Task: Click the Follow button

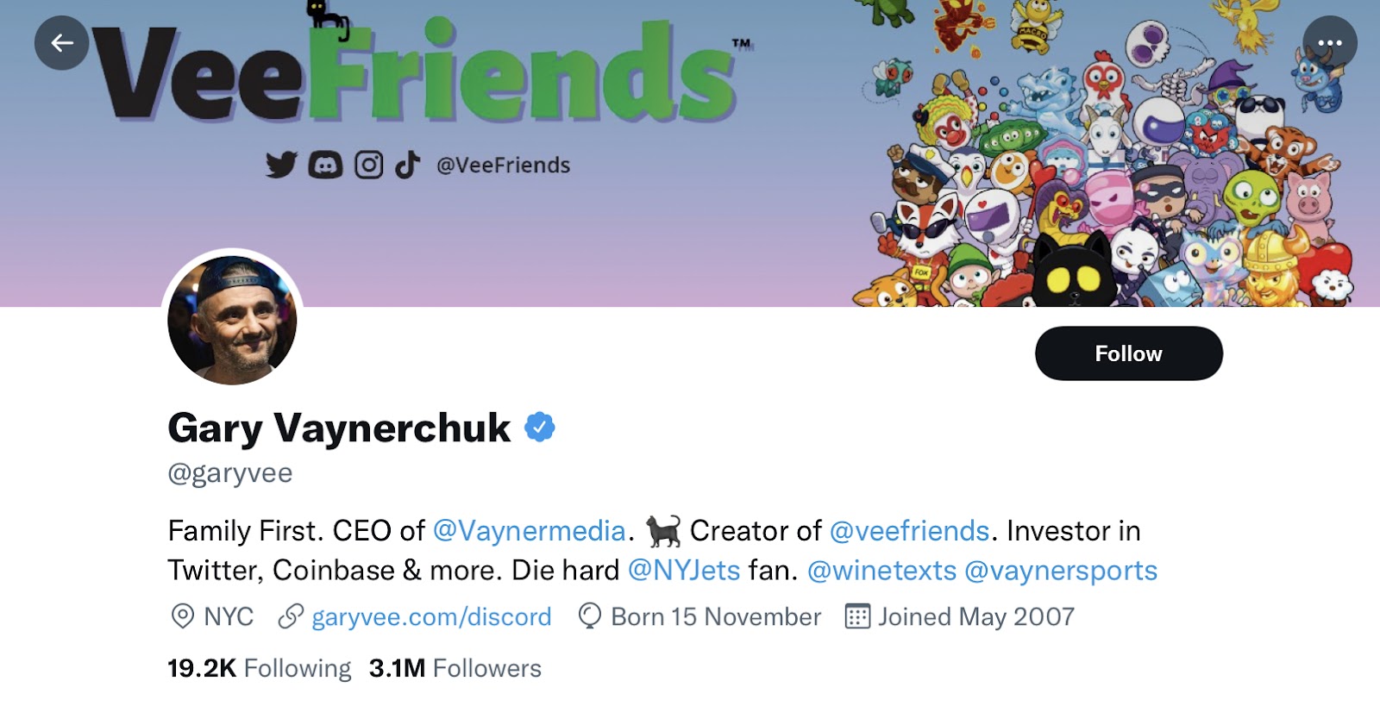Action: (1128, 353)
